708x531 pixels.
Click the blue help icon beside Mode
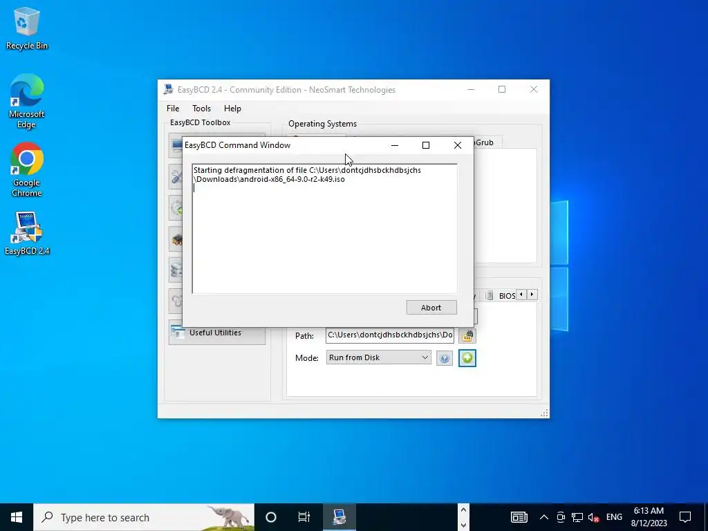click(445, 358)
